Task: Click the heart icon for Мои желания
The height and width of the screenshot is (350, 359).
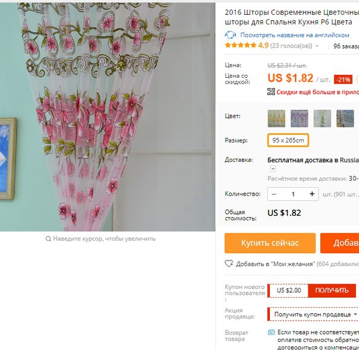Action: pos(229,263)
